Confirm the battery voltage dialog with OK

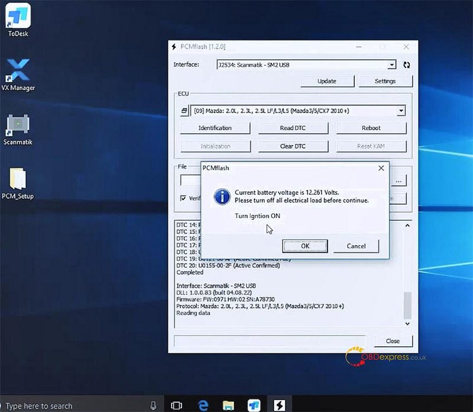pos(305,246)
